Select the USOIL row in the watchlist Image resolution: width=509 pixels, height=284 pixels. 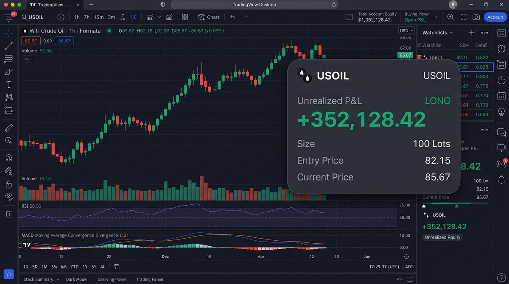tap(456, 57)
